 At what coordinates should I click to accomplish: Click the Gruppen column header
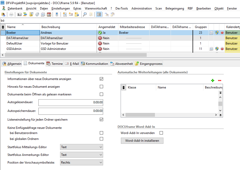[201, 27]
